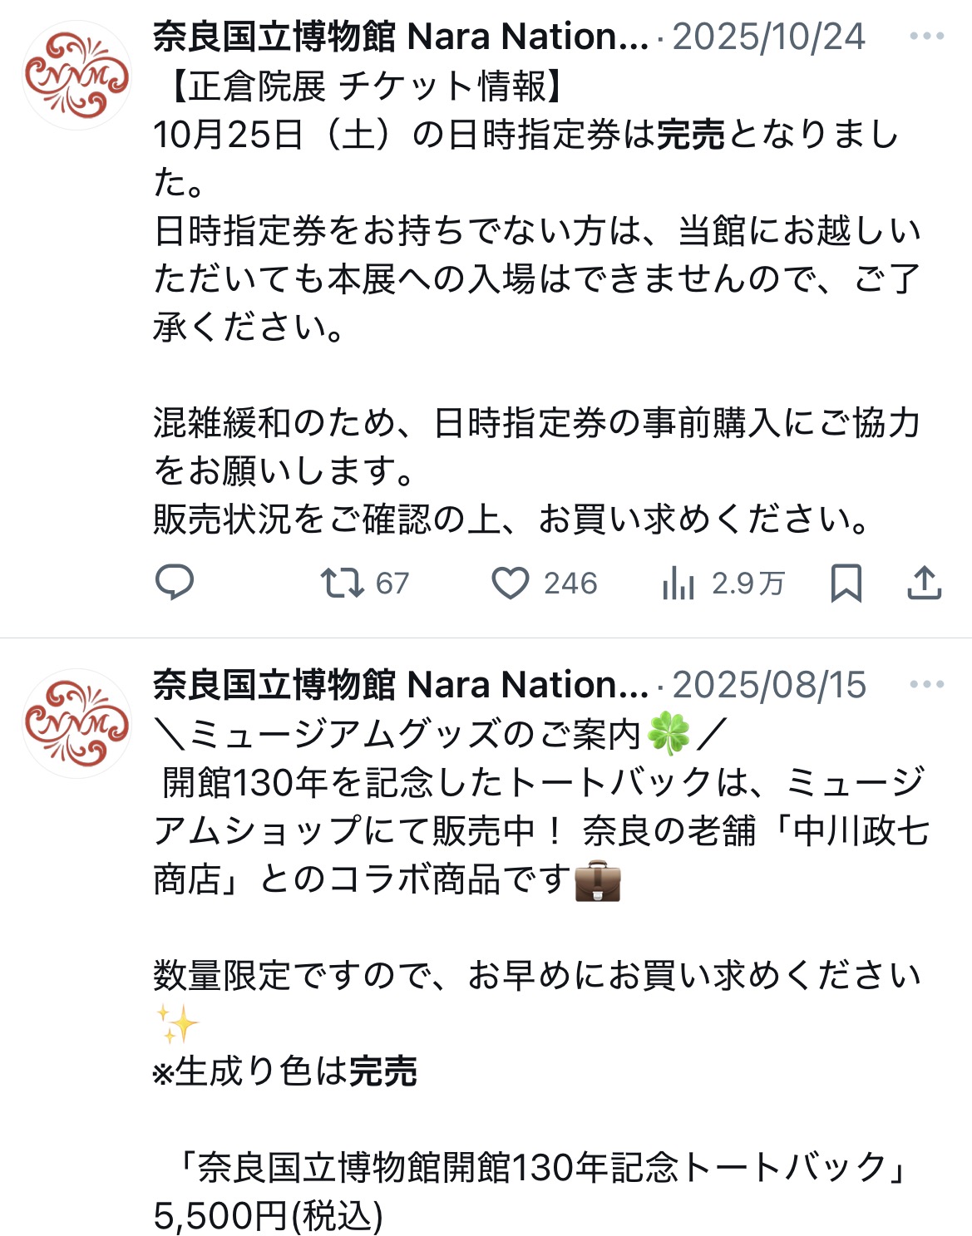Screen dimensions: 972x1236
Task: Click the 2025/08/15 post timestamp
Action: (769, 685)
